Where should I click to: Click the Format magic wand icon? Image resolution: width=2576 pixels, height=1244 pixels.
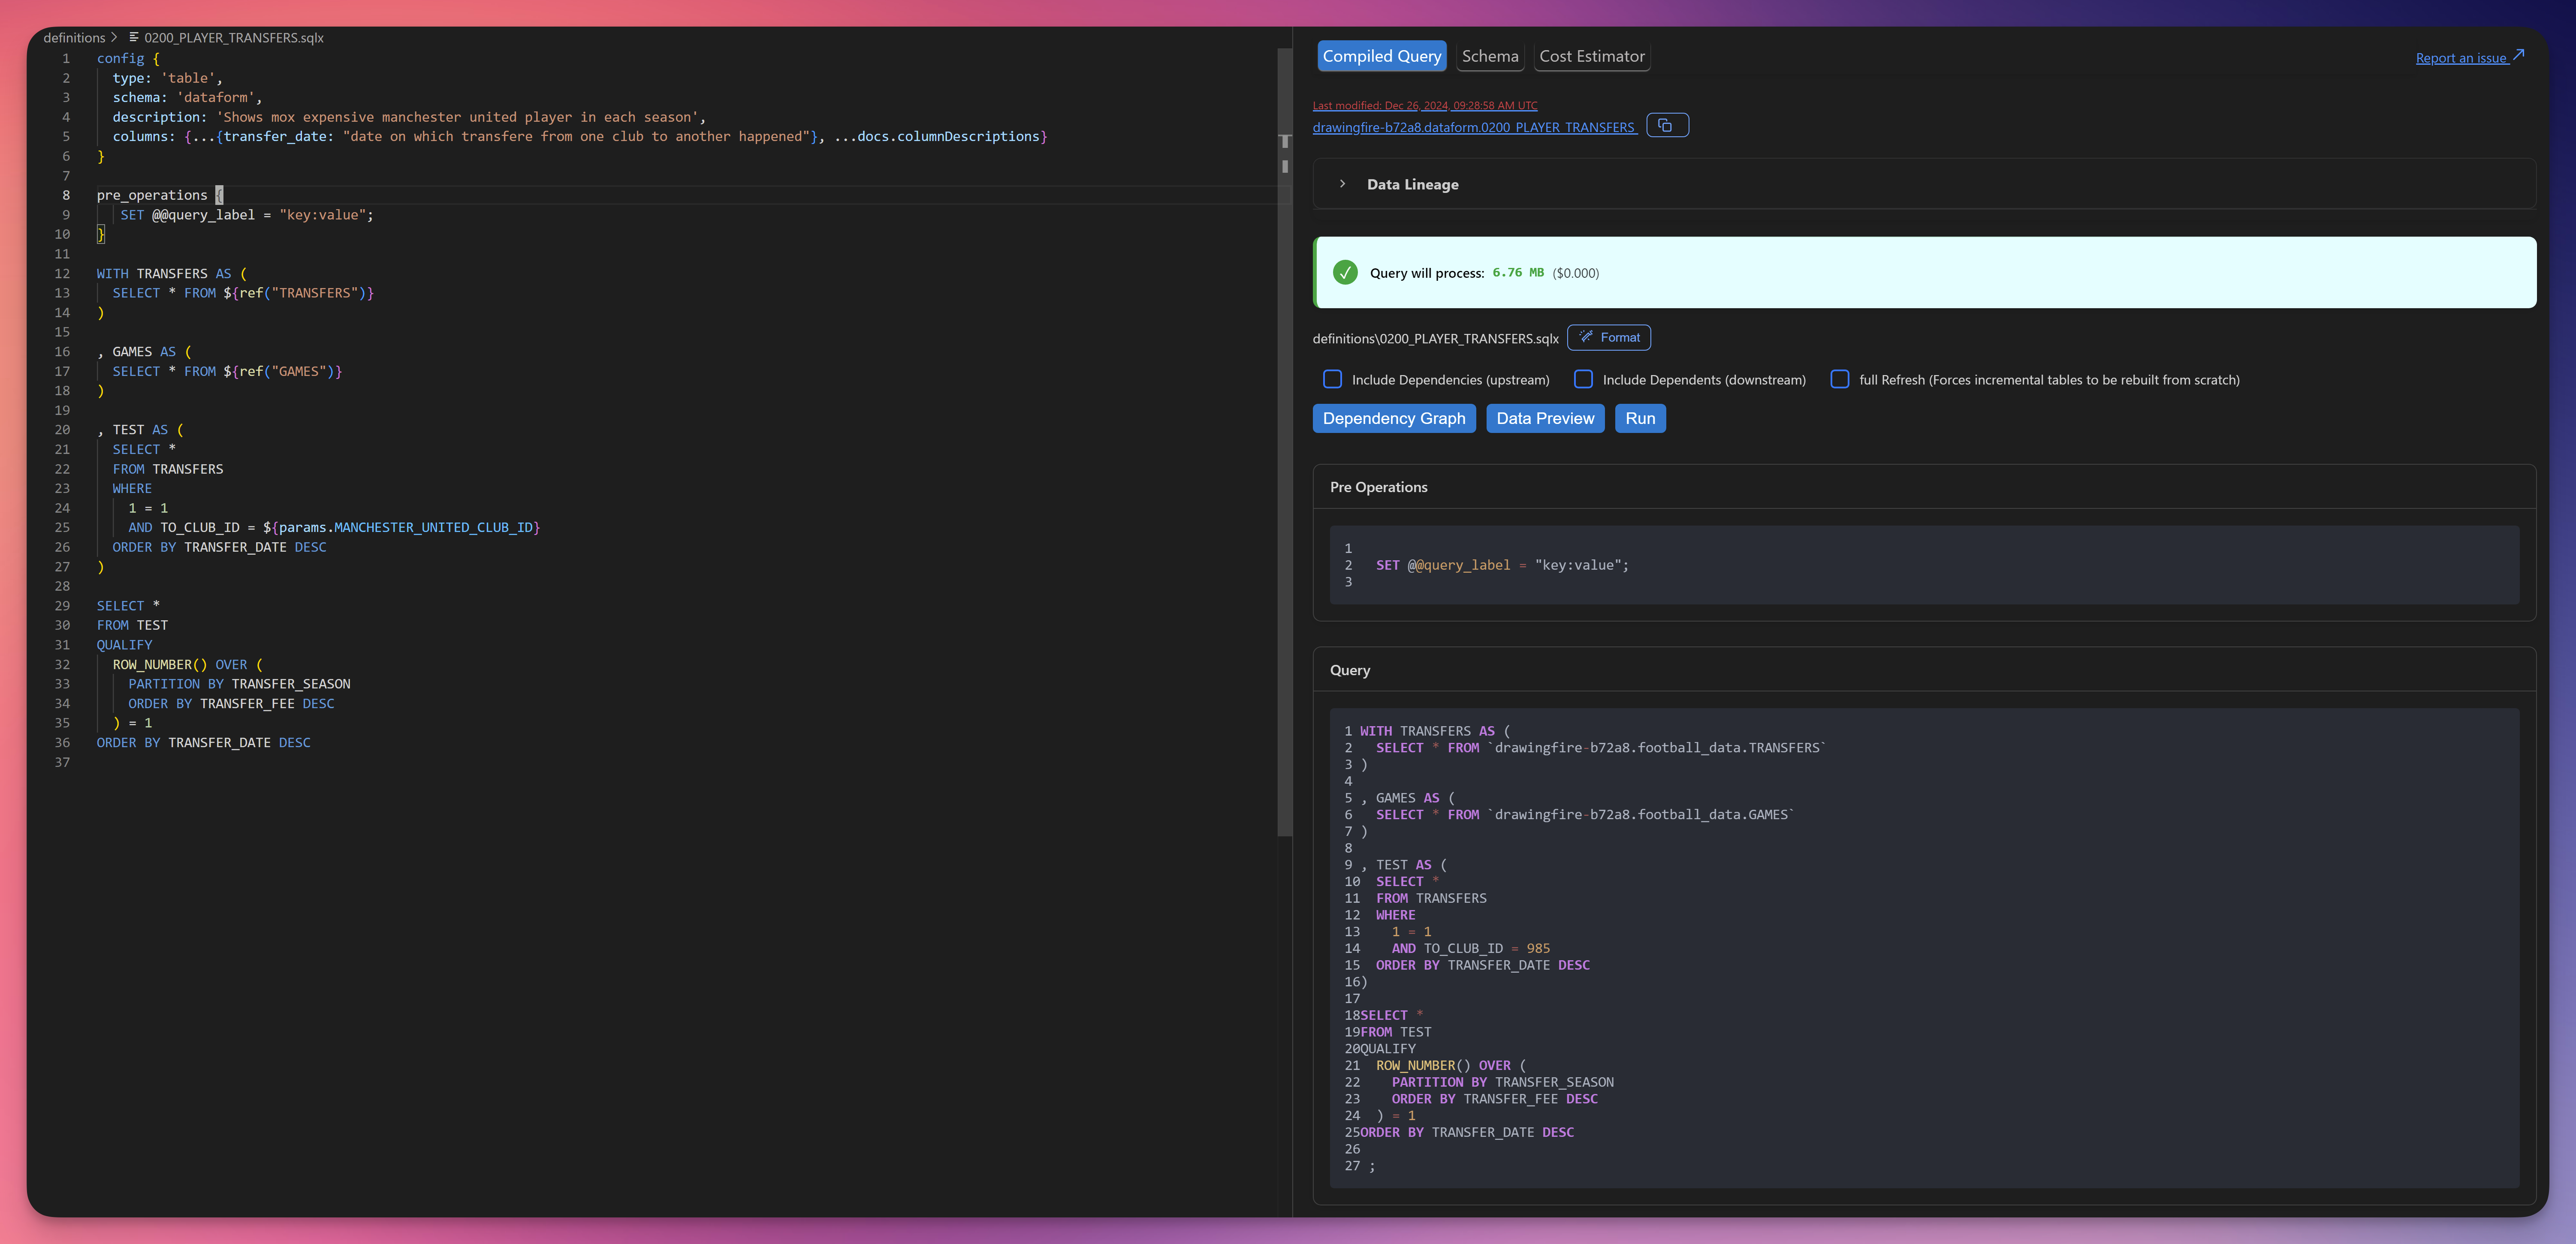pos(1586,337)
